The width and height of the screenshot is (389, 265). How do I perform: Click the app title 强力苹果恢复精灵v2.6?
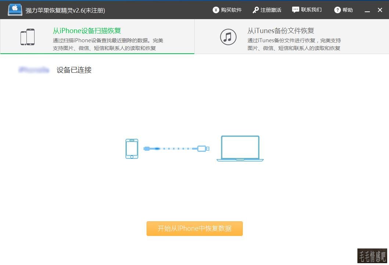pos(65,10)
